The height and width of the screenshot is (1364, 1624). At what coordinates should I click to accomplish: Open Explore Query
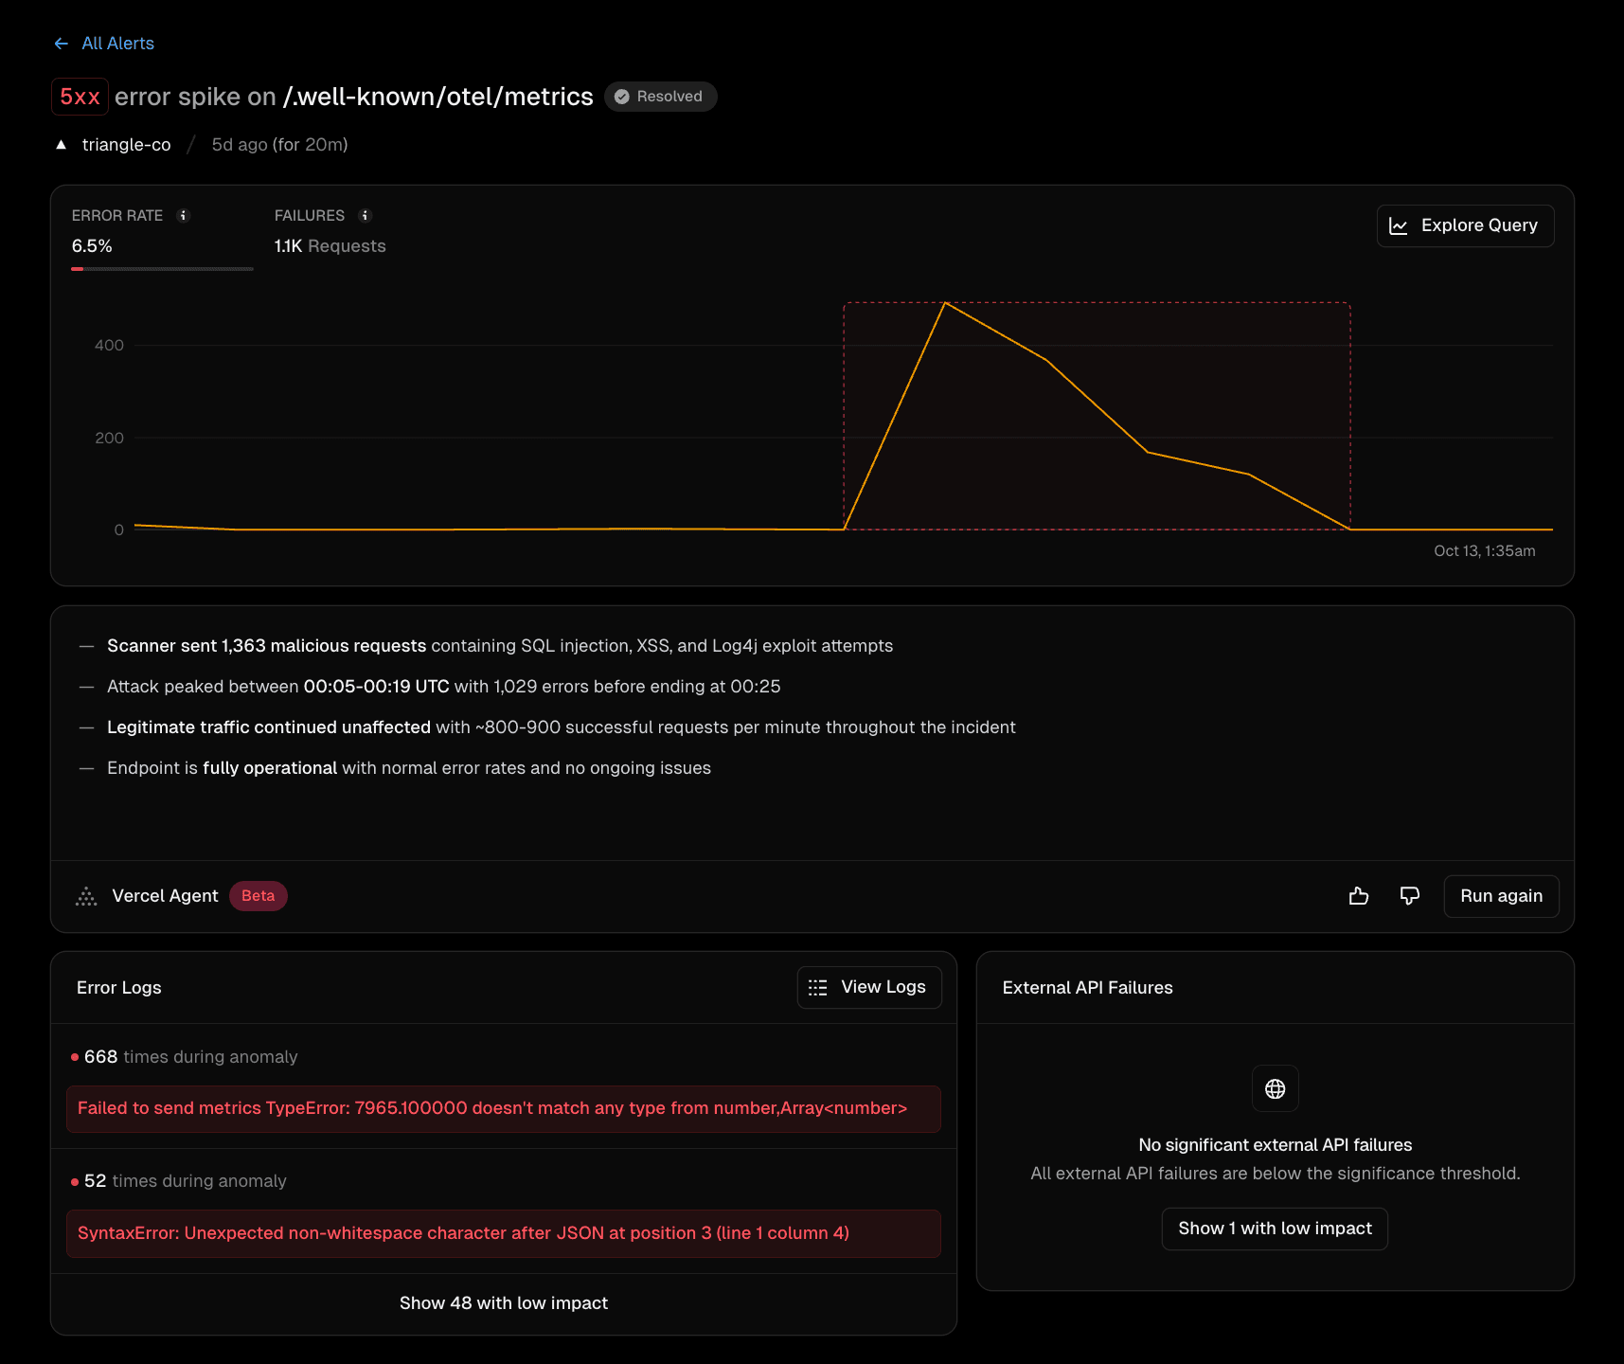coord(1465,225)
